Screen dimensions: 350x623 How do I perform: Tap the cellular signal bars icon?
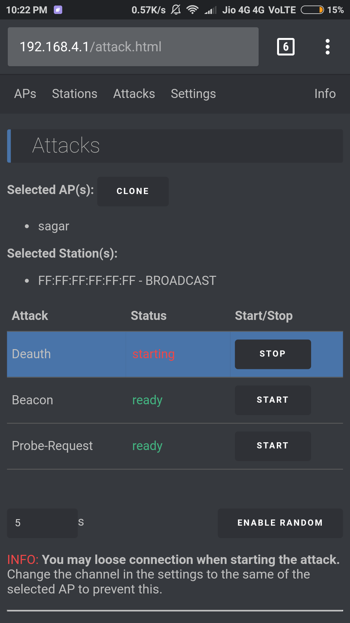click(x=210, y=10)
